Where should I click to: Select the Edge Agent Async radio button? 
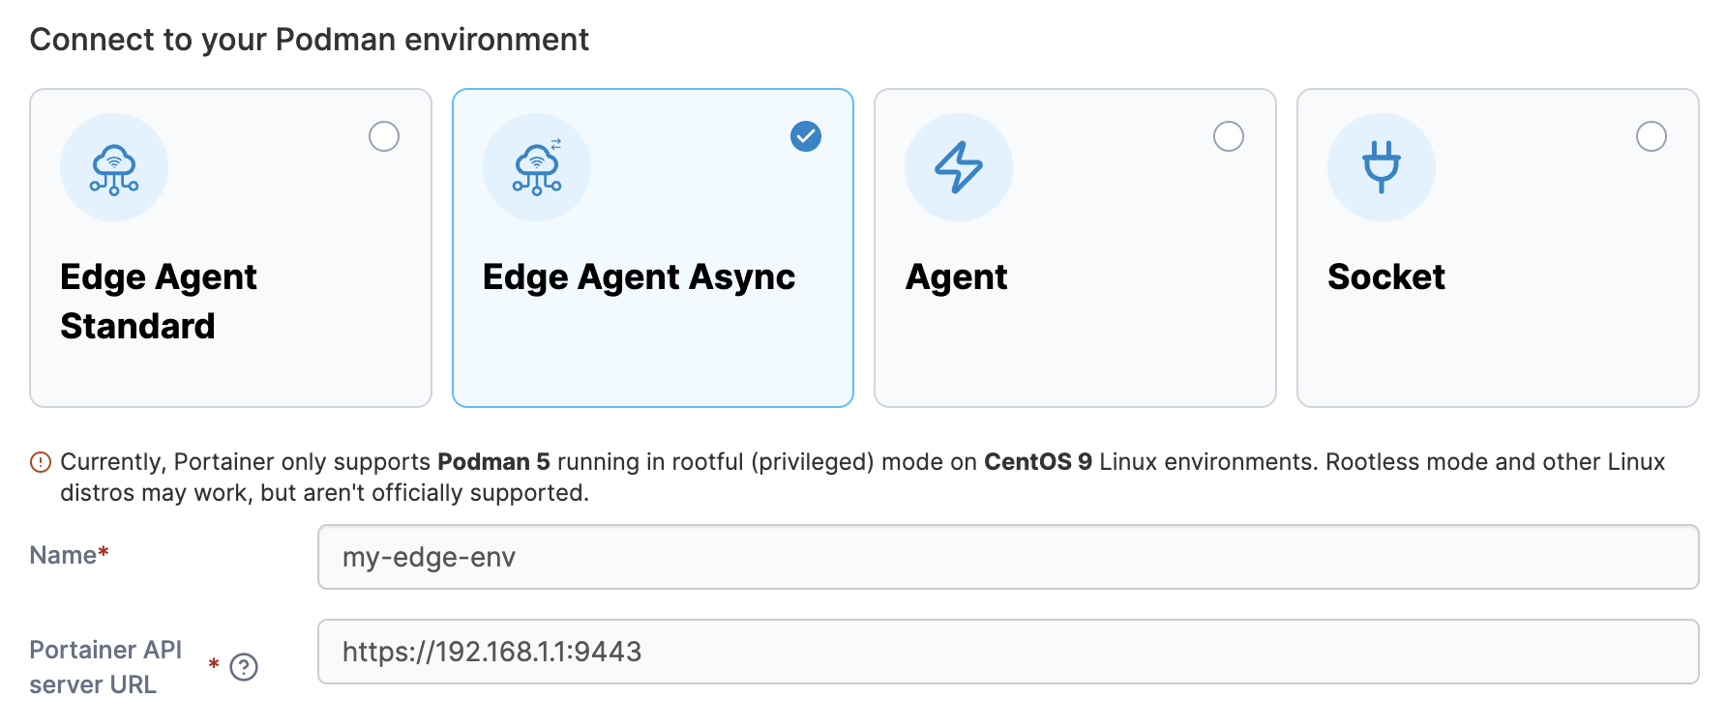point(806,136)
